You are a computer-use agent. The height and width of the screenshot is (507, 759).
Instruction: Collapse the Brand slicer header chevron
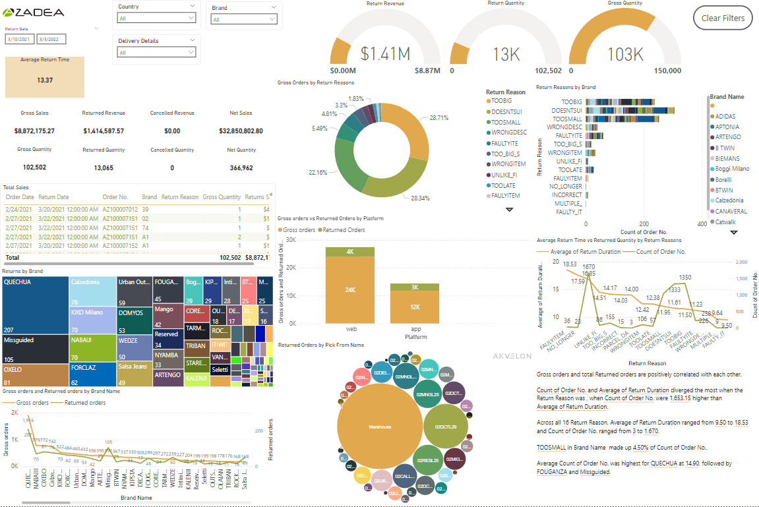click(x=274, y=7)
